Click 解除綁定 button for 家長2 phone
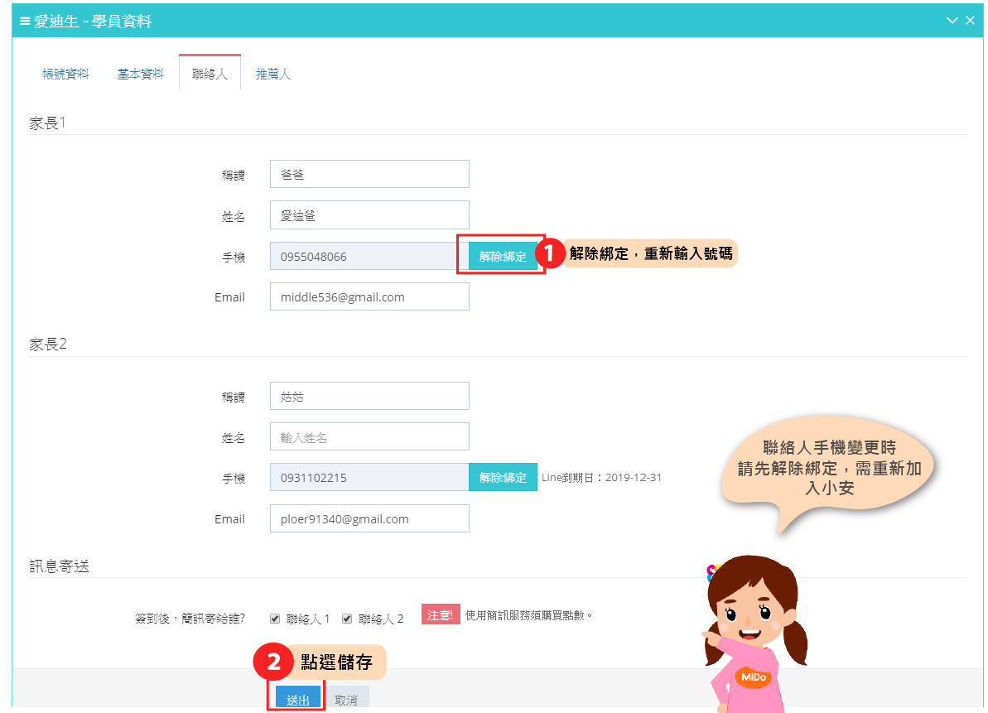The height and width of the screenshot is (713, 988). [x=503, y=477]
